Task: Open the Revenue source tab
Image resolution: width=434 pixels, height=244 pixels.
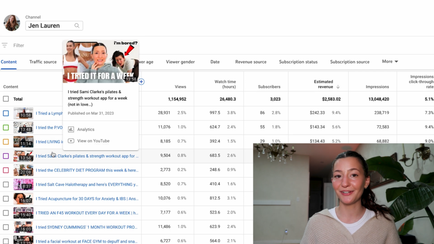Action: pyautogui.click(x=251, y=62)
